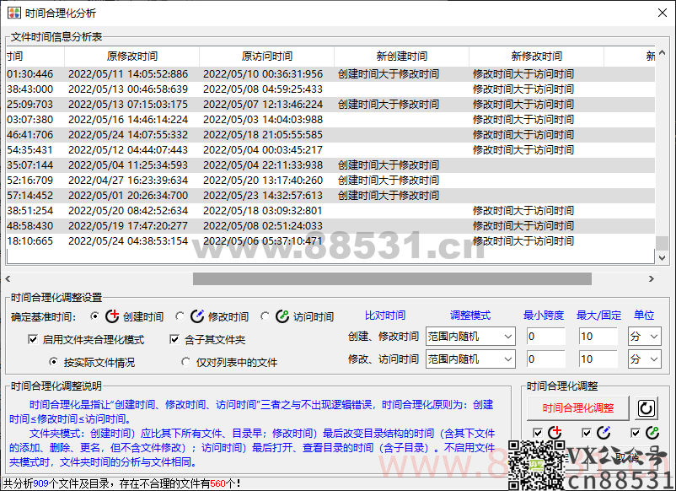Click the 原访问时间 column header
The image size is (676, 491).
[267, 56]
